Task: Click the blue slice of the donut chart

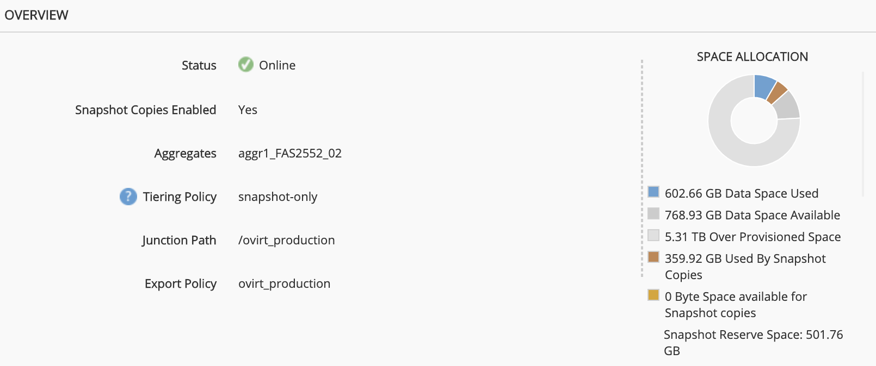Action: pyautogui.click(x=764, y=86)
